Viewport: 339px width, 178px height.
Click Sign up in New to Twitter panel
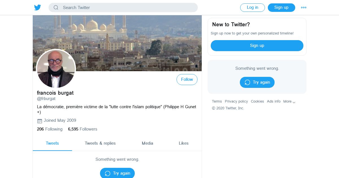(257, 45)
